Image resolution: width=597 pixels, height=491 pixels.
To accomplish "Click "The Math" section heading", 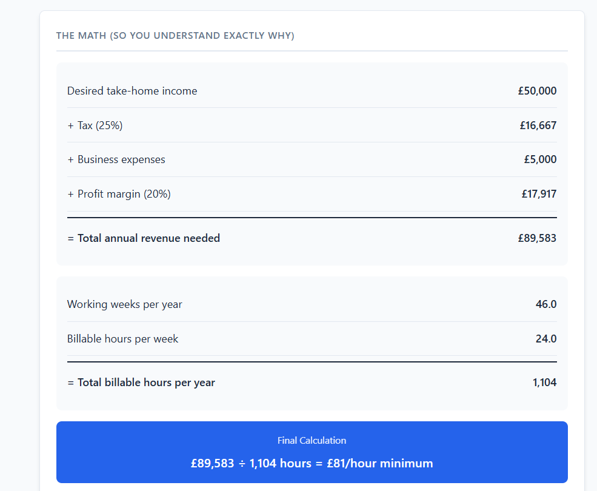I will click(175, 36).
